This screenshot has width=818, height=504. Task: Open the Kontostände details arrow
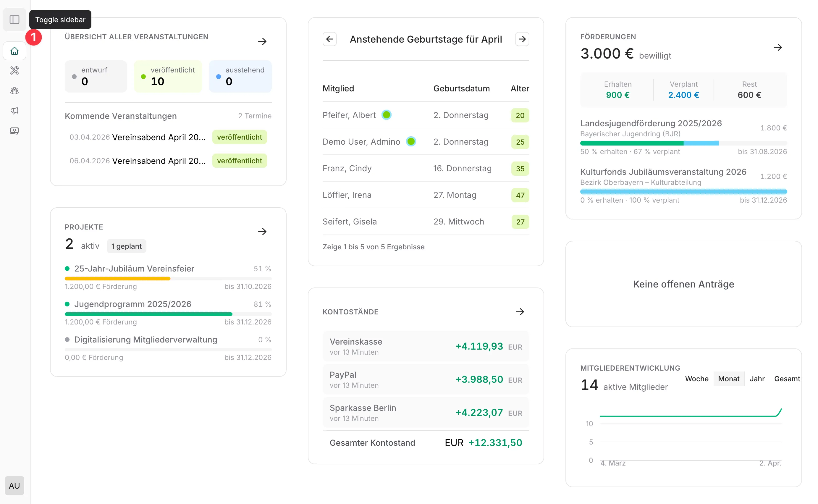520,312
